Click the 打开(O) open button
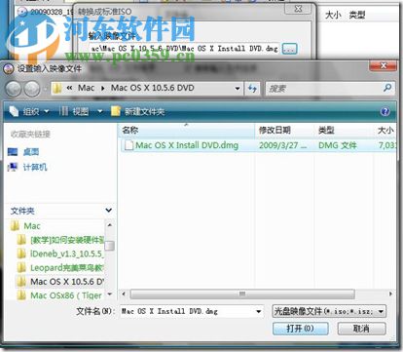 [300, 329]
